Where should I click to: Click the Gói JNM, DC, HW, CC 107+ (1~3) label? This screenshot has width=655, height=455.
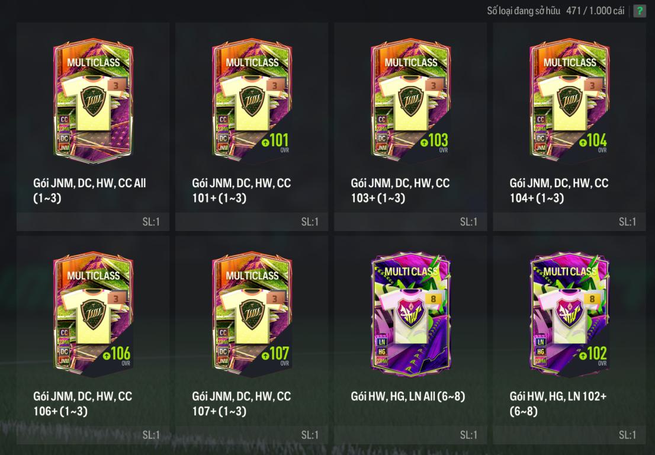242,403
